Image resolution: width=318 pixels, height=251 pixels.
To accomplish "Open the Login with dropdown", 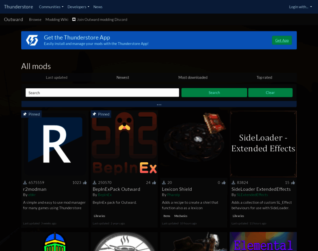I will point(300,7).
